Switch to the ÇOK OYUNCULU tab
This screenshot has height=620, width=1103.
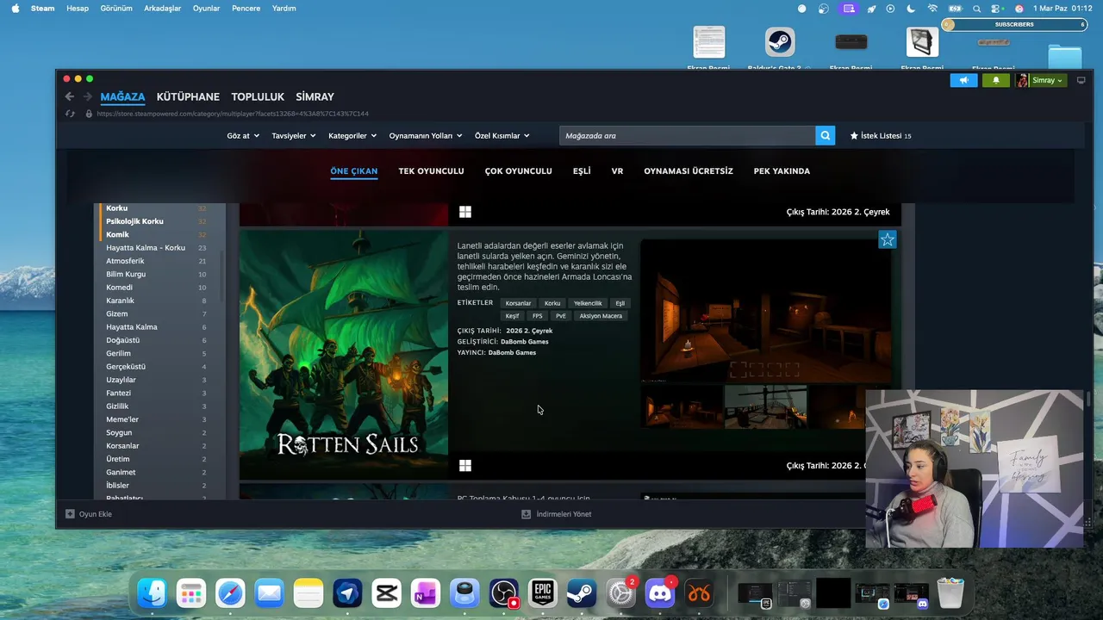pos(518,170)
